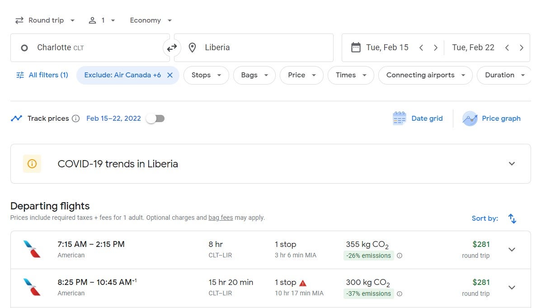Open the Round trip dropdown
The width and height of the screenshot is (541, 308).
(45, 20)
